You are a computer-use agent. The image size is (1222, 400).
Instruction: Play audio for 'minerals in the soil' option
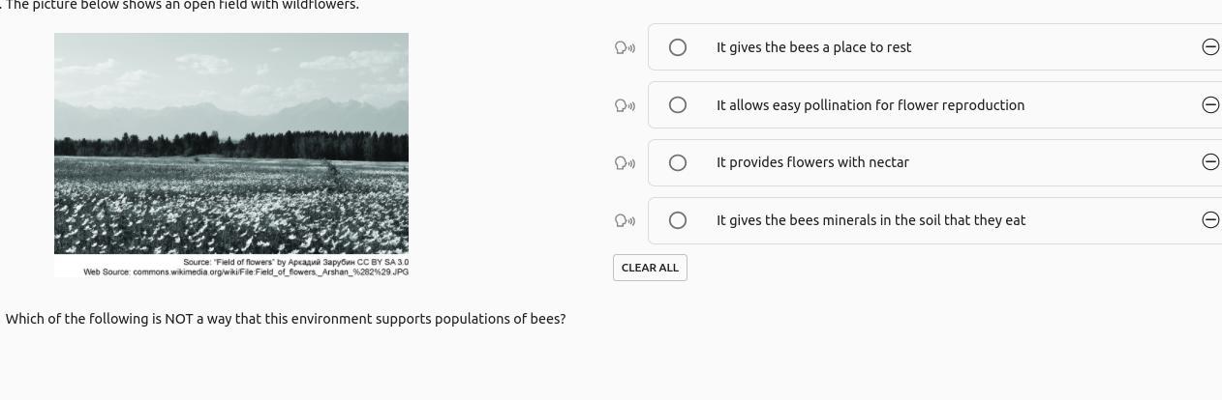pyautogui.click(x=625, y=220)
